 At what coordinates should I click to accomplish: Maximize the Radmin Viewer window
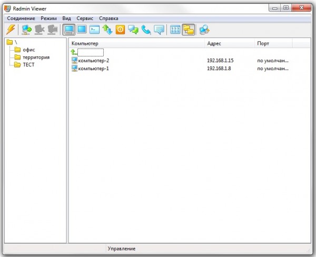click(x=286, y=8)
